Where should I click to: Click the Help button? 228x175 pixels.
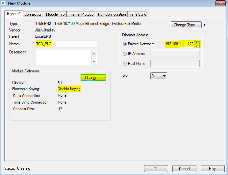[x=213, y=169]
